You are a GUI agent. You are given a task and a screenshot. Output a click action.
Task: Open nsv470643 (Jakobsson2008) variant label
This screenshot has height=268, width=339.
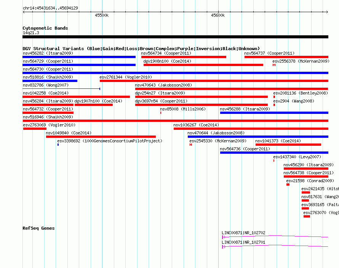(163, 85)
